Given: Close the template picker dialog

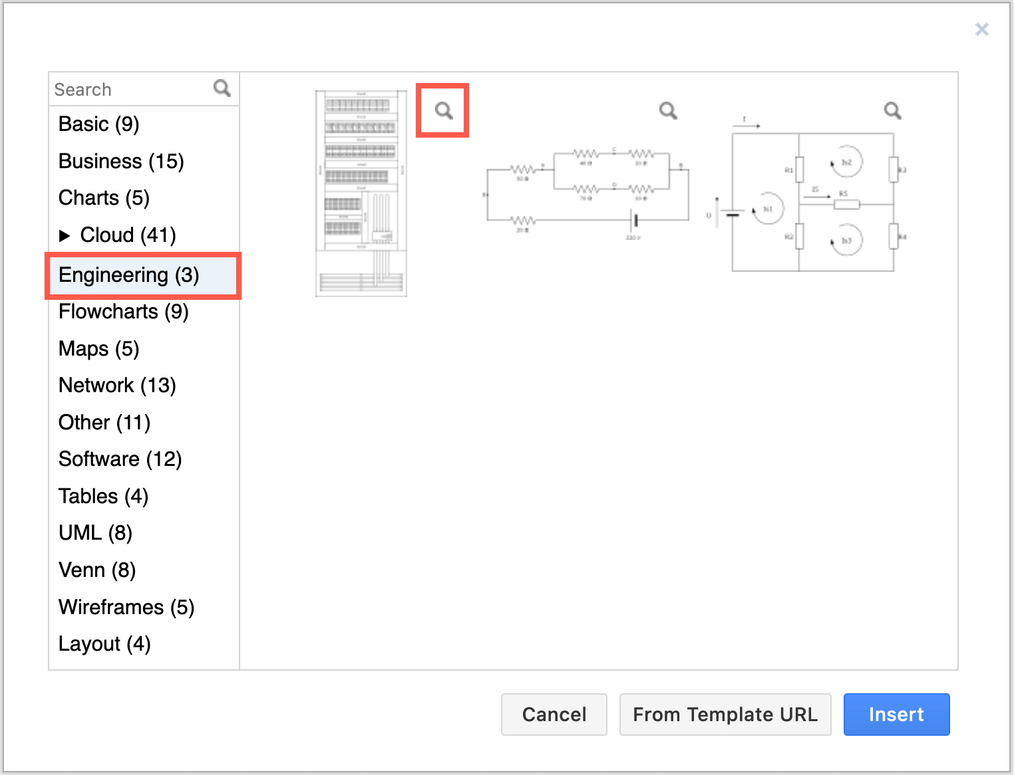Looking at the screenshot, I should pos(981,29).
